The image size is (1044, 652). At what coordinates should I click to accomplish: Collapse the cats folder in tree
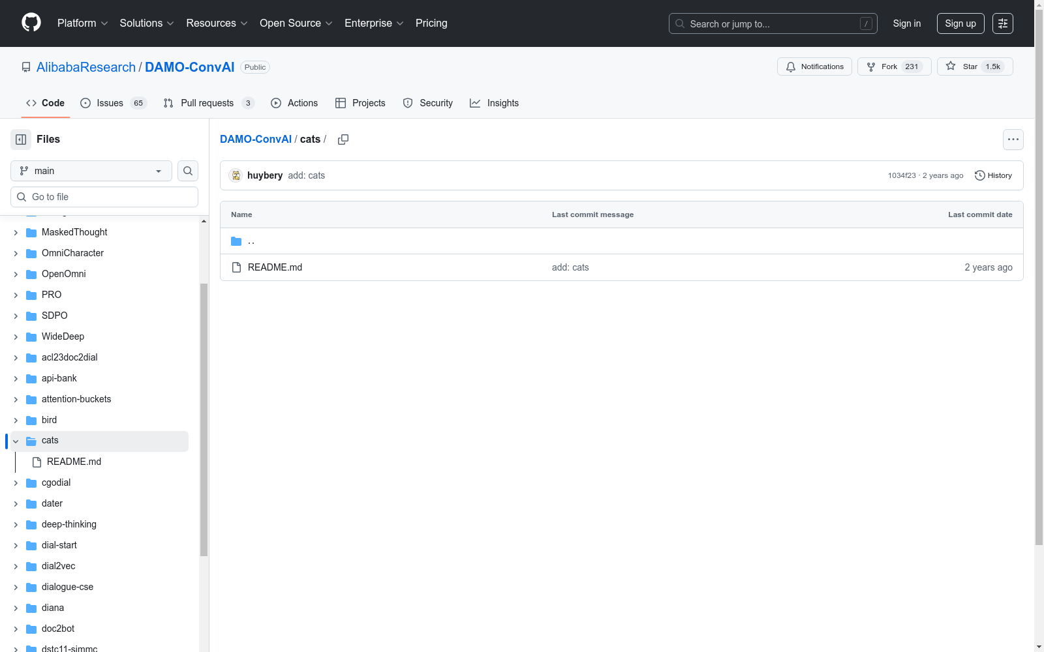16,441
